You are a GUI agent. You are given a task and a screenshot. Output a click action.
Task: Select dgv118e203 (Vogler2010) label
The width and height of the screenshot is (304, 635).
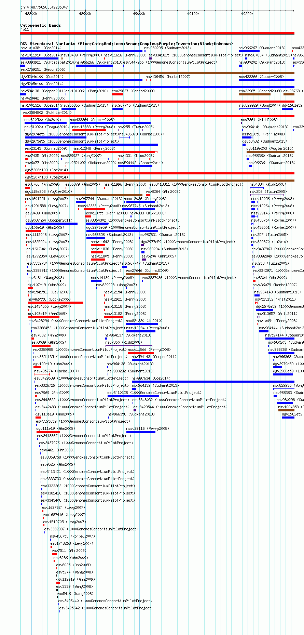pyautogui.click(x=49, y=191)
